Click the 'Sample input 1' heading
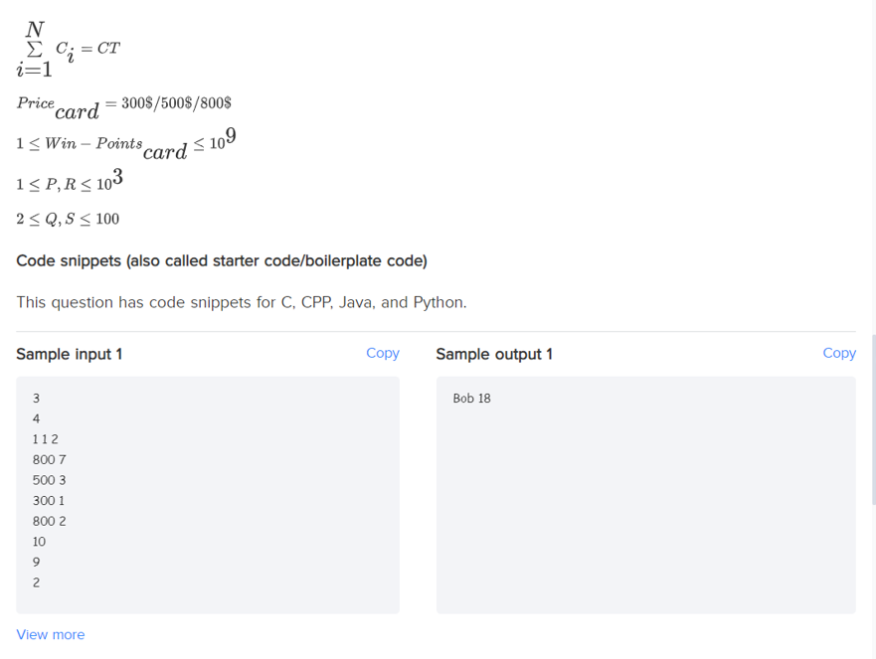Screen dimensions: 876x659 point(70,354)
